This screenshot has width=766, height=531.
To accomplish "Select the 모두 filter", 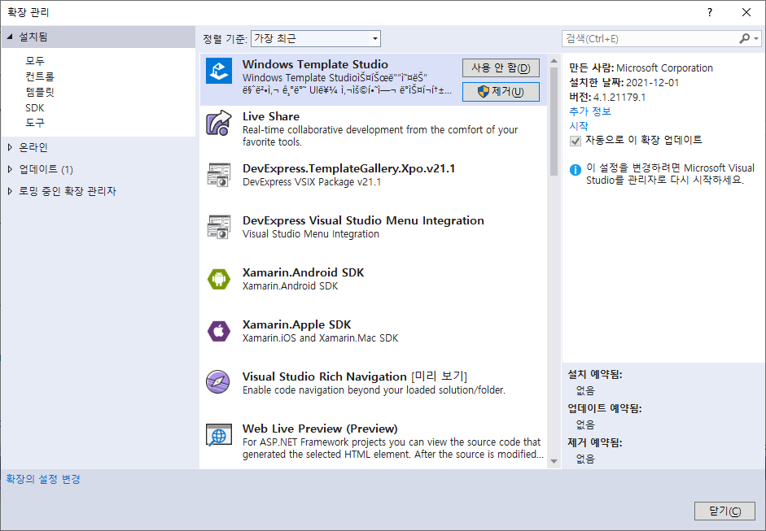I will point(35,61).
